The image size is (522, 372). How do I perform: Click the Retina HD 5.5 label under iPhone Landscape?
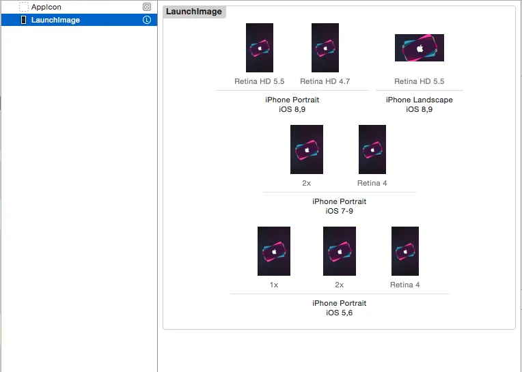click(x=420, y=81)
